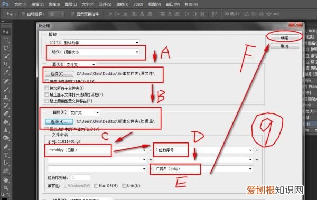Image resolution: width=317 pixels, height=200 pixels.
Task: Click the 起始序列号 input field
Action: (x=80, y=178)
